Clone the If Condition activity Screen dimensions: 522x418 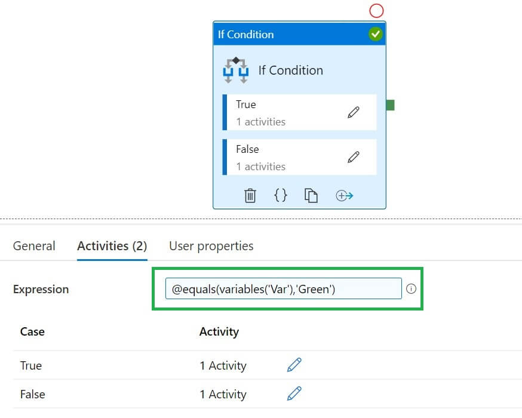pos(311,195)
